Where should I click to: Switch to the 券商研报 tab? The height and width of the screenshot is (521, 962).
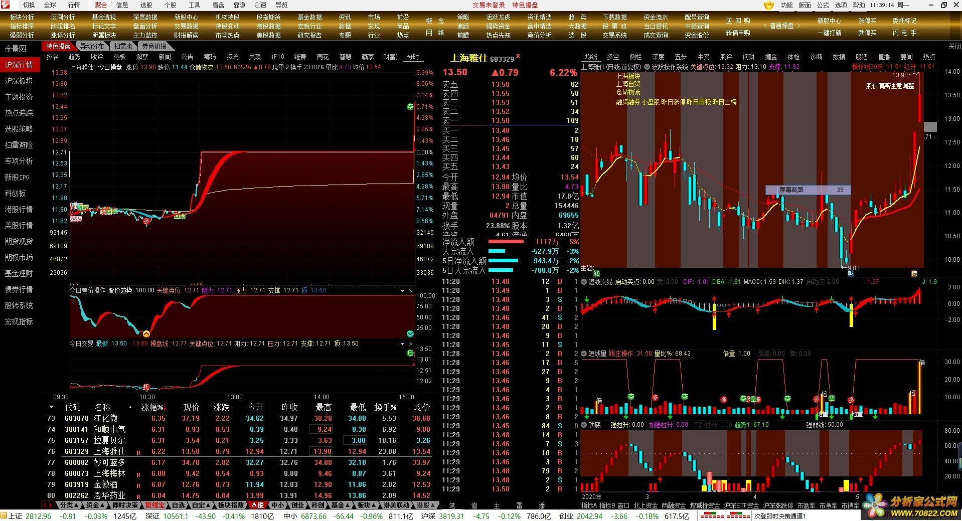point(154,46)
